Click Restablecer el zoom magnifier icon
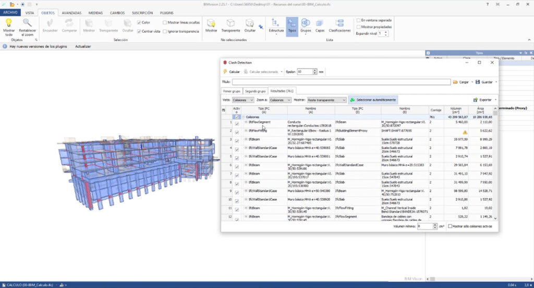 tap(27, 22)
